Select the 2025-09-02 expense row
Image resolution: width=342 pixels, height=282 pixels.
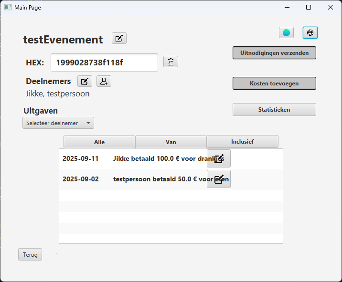(134, 179)
